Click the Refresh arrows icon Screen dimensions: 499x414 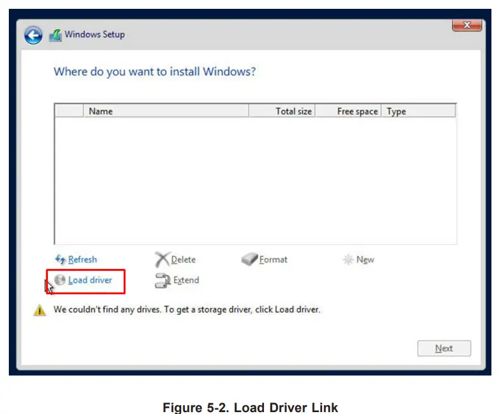click(61, 259)
